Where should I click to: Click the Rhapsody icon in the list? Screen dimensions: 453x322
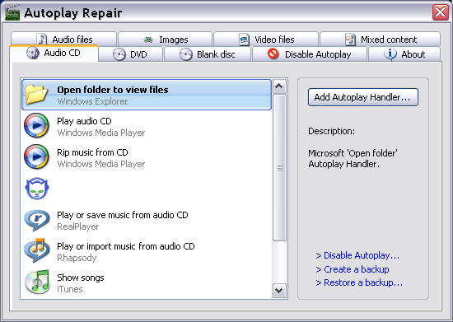coord(37,250)
